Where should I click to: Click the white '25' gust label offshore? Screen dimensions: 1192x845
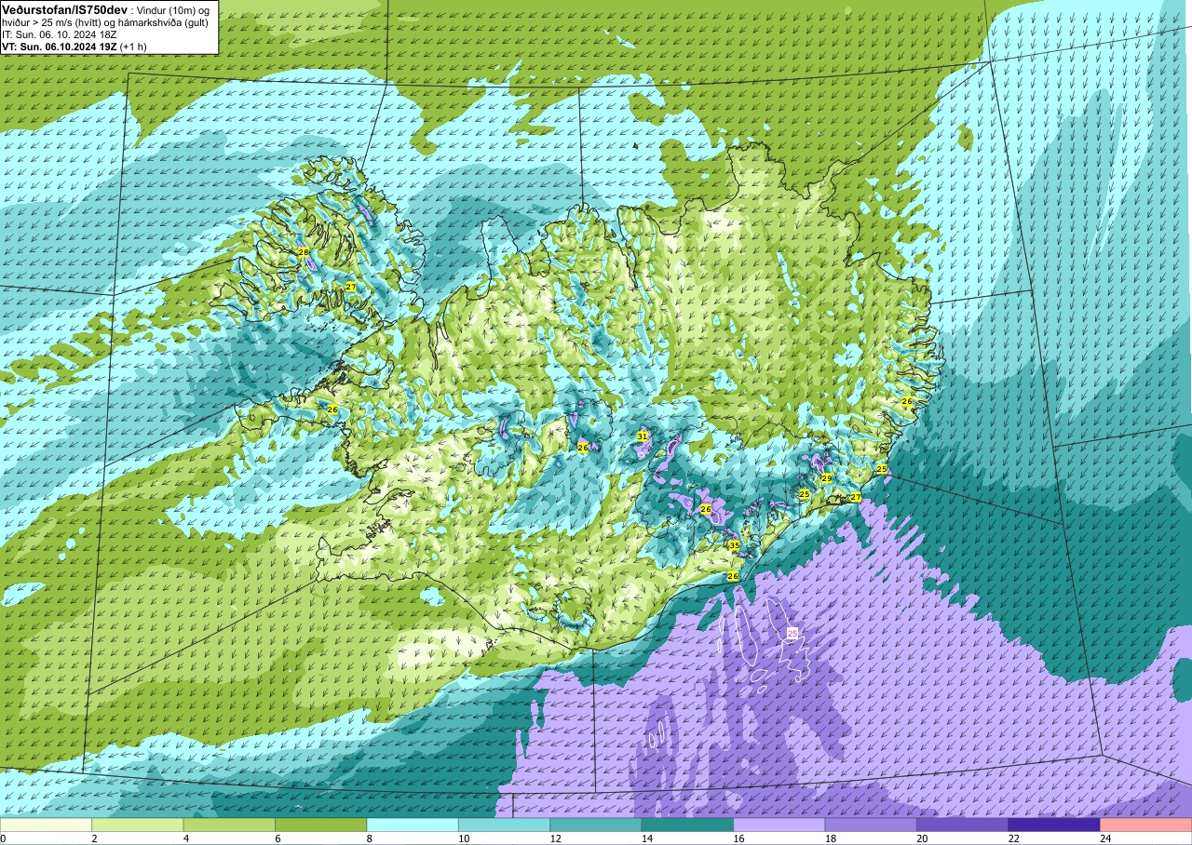point(792,633)
